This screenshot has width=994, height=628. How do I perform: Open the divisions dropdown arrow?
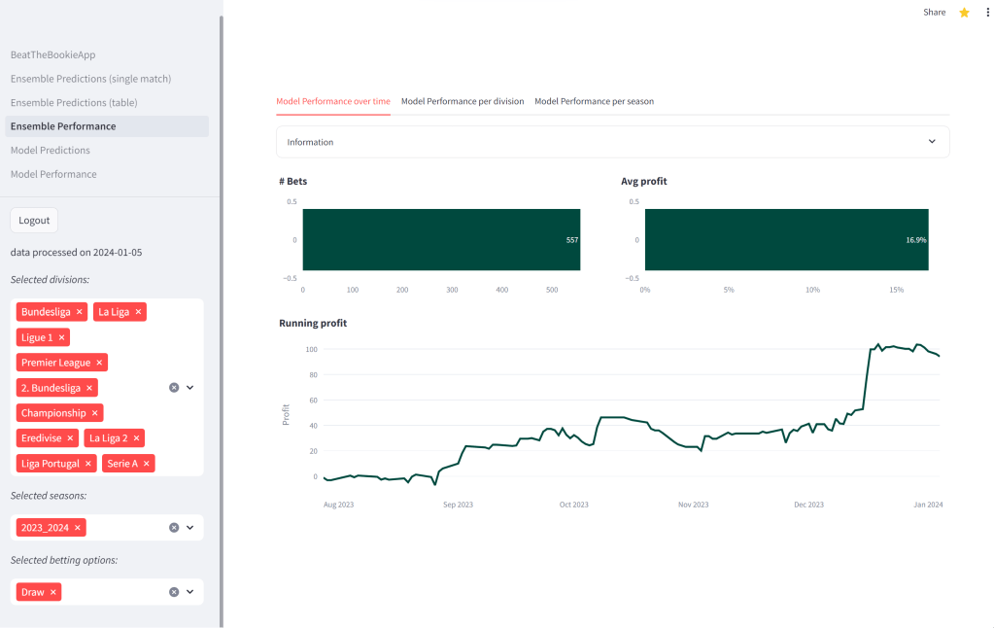(190, 387)
